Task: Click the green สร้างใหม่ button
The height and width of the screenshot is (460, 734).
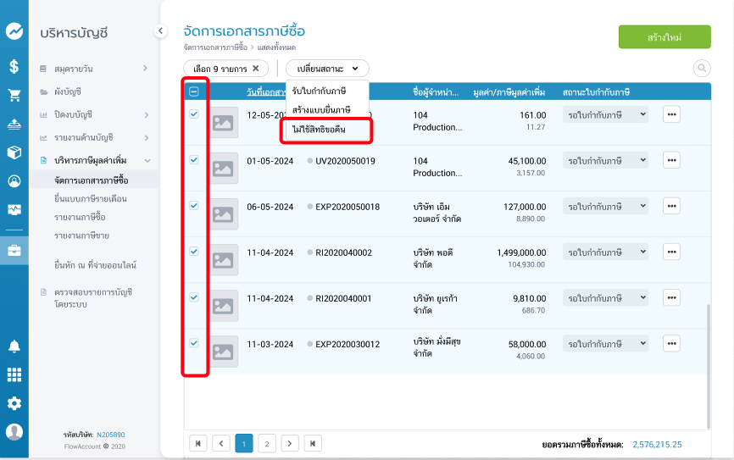Action: click(664, 38)
